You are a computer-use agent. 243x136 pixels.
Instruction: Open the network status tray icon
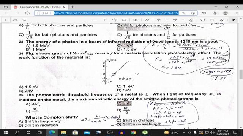click(207, 133)
